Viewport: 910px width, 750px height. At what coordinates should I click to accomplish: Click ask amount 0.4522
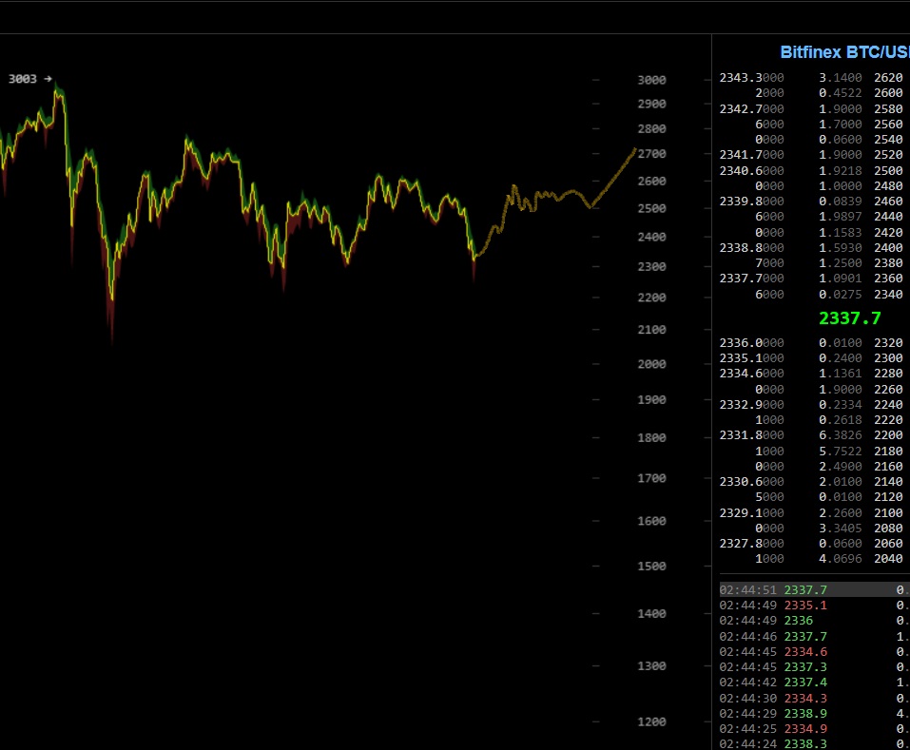tap(841, 93)
